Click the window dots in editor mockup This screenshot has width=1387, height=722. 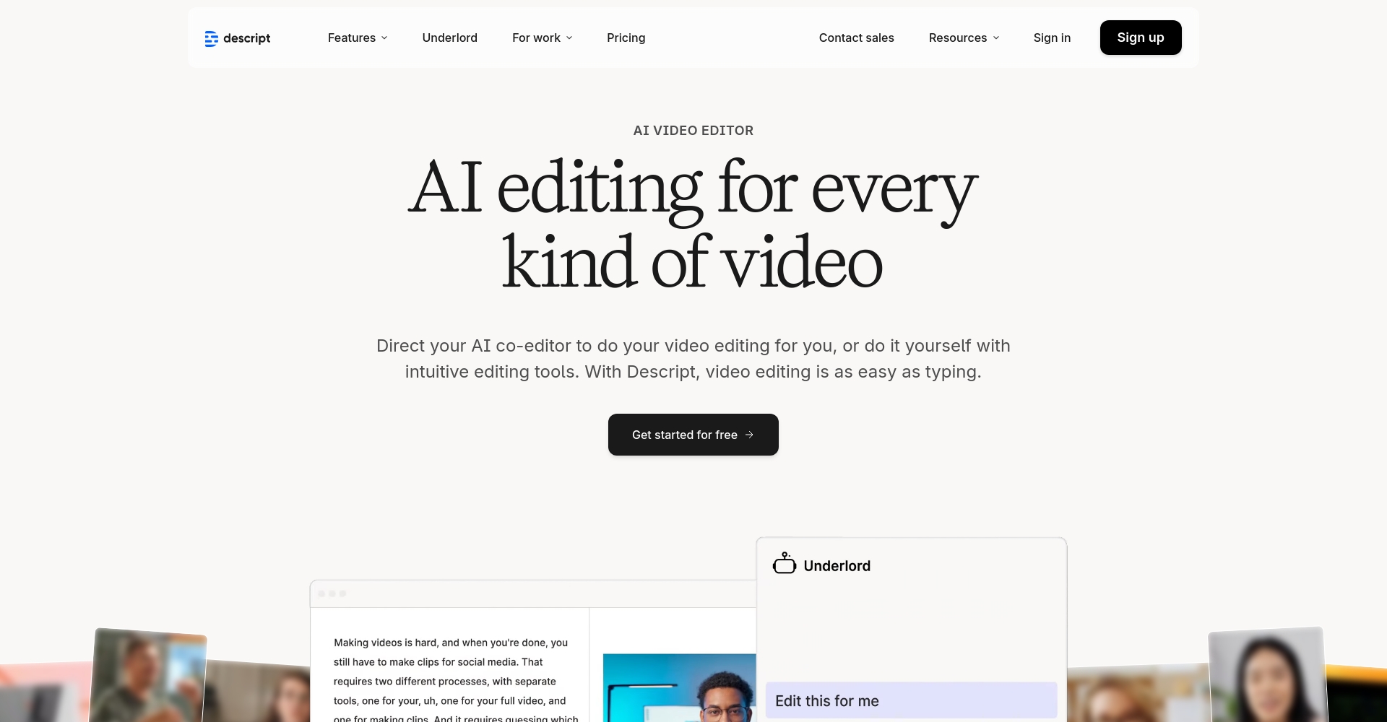pyautogui.click(x=332, y=593)
